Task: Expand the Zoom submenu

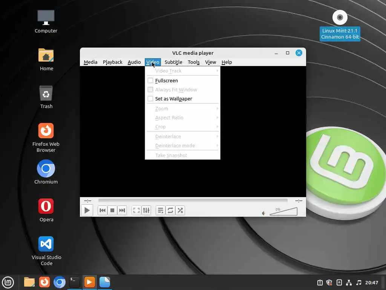Action: coord(182,108)
